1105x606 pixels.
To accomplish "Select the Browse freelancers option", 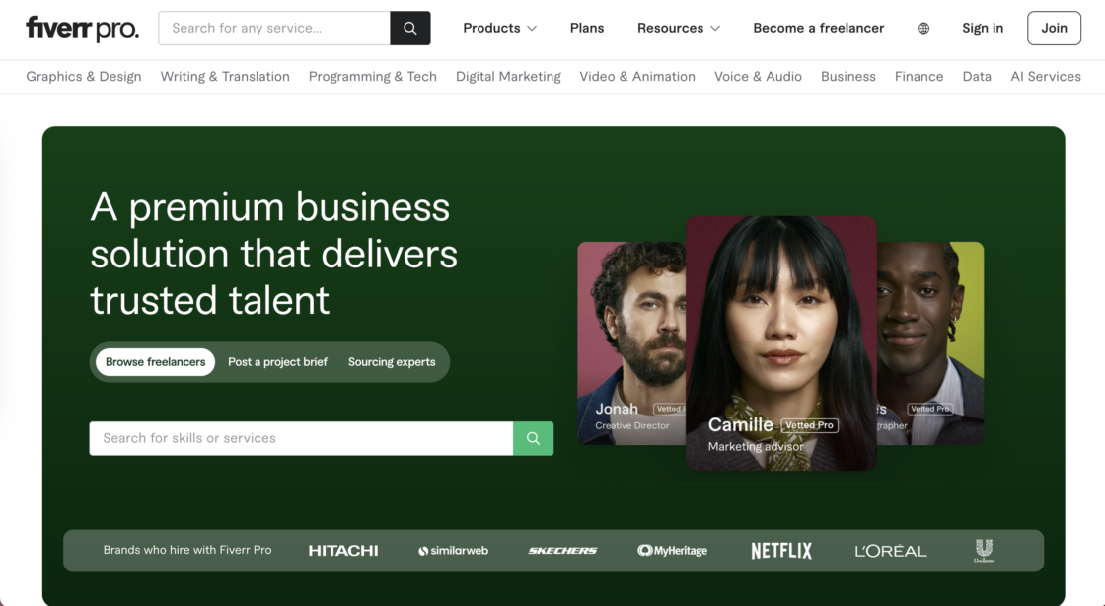I will pos(155,362).
